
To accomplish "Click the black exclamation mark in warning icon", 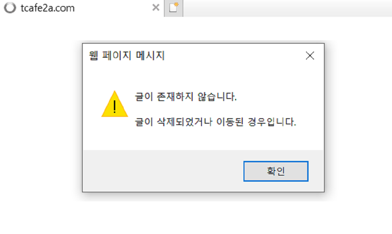I will (x=115, y=107).
